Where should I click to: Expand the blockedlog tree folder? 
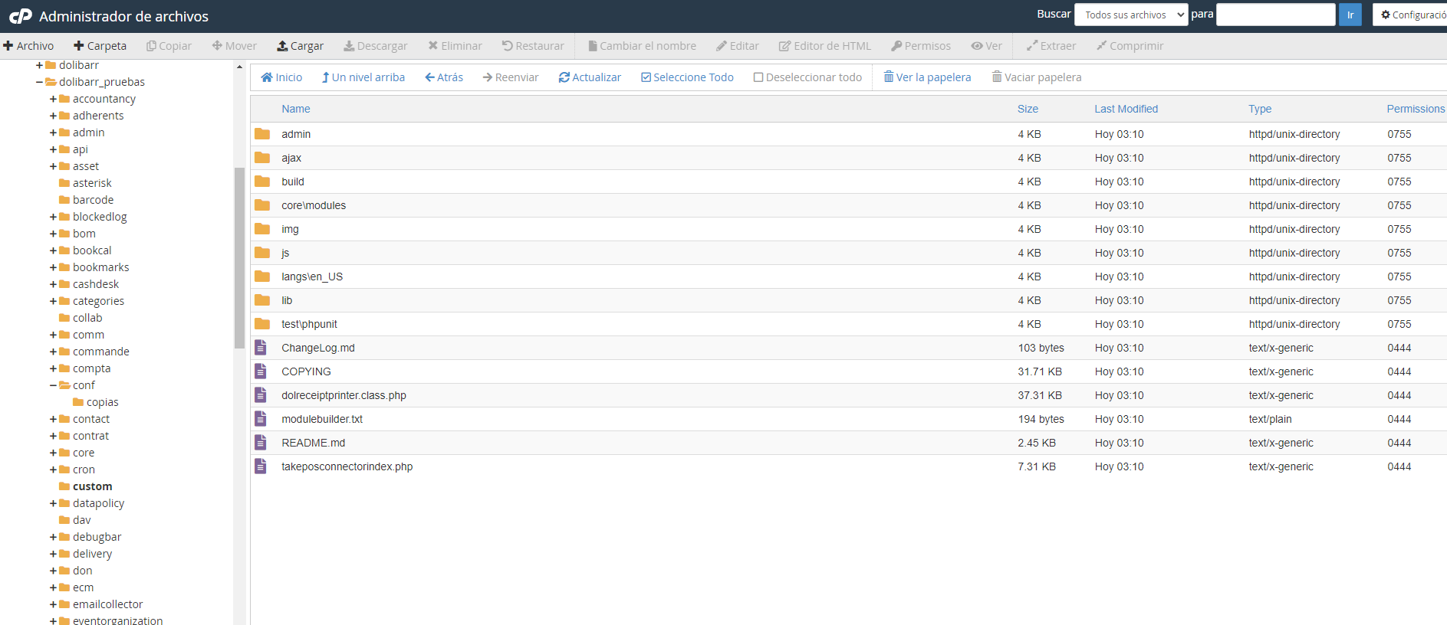coord(53,217)
